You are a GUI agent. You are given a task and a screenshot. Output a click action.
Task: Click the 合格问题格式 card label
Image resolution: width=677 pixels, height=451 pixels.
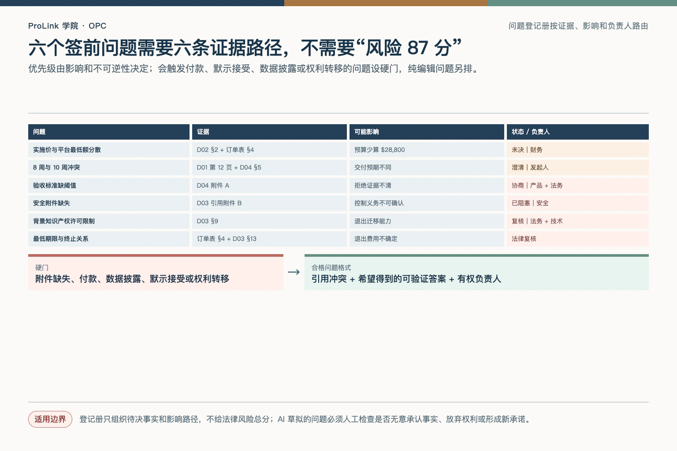[331, 268]
